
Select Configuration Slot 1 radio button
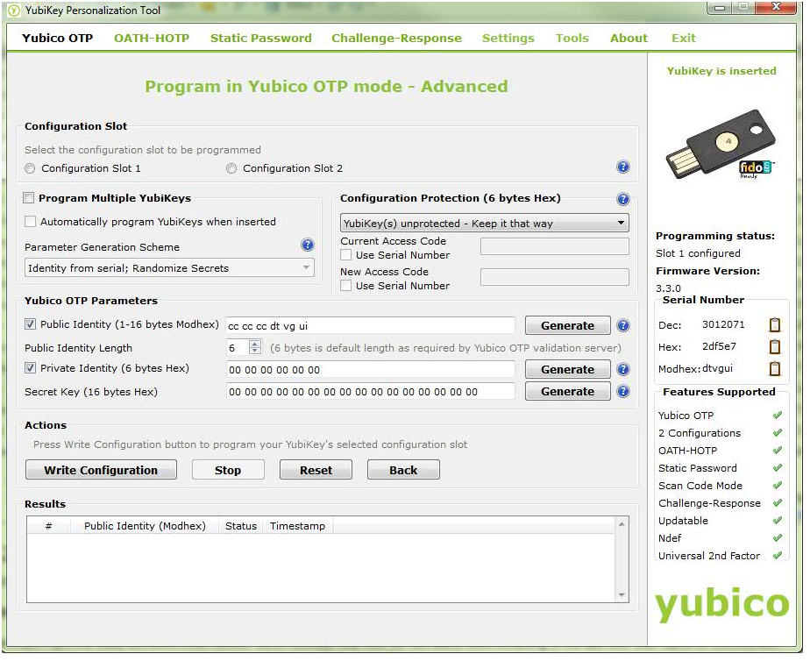click(31, 168)
